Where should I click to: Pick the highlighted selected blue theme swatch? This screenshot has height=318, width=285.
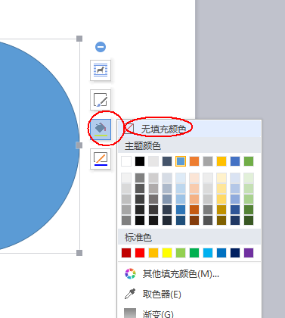click(x=181, y=161)
